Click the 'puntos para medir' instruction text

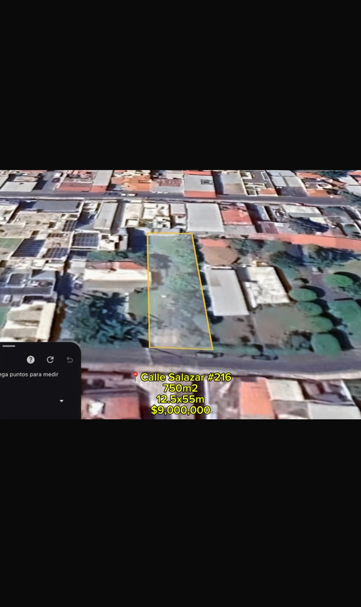coord(29,374)
